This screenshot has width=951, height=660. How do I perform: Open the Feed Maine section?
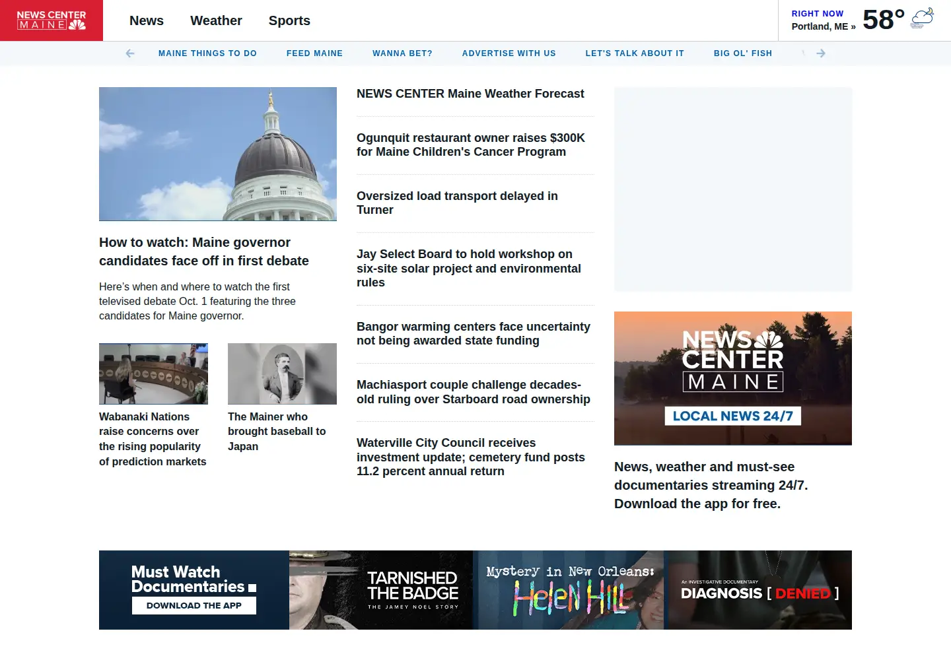tap(314, 53)
